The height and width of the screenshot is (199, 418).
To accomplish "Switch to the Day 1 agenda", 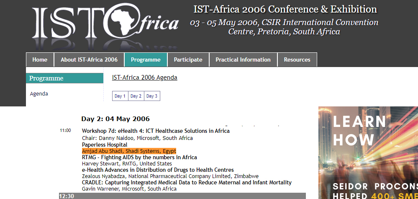I will [120, 96].
